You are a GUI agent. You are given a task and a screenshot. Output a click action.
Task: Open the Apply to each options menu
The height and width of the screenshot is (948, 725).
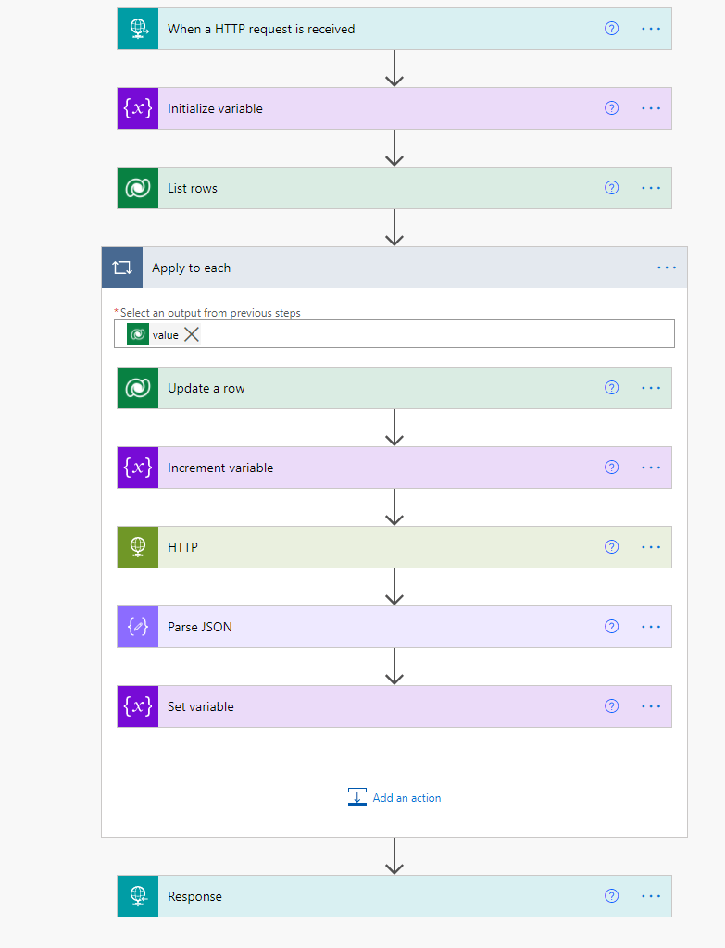click(x=667, y=268)
